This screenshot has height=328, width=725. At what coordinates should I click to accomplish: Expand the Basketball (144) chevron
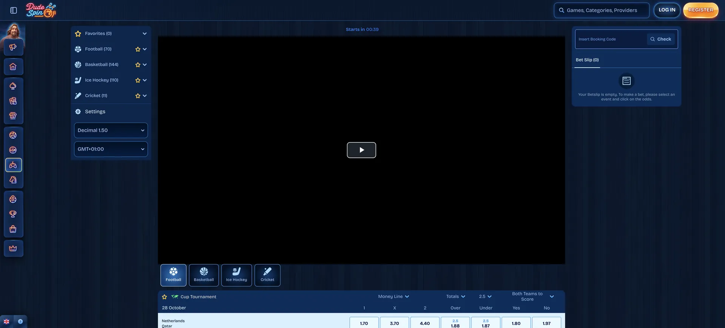(x=145, y=65)
